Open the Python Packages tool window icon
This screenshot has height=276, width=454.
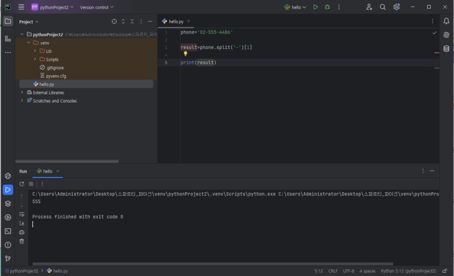(x=8, y=204)
